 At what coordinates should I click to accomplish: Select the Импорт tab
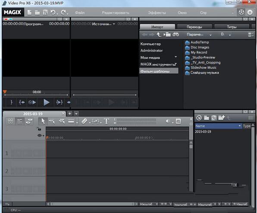tap(157, 27)
